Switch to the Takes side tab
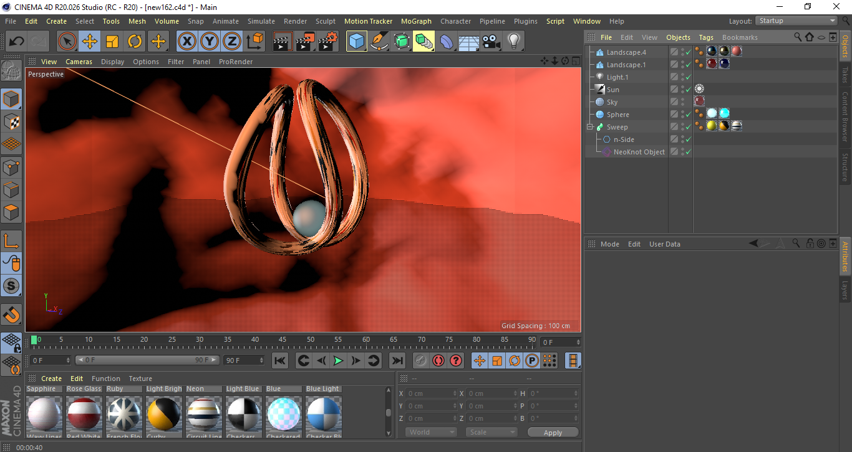This screenshot has width=852, height=452. 845,75
